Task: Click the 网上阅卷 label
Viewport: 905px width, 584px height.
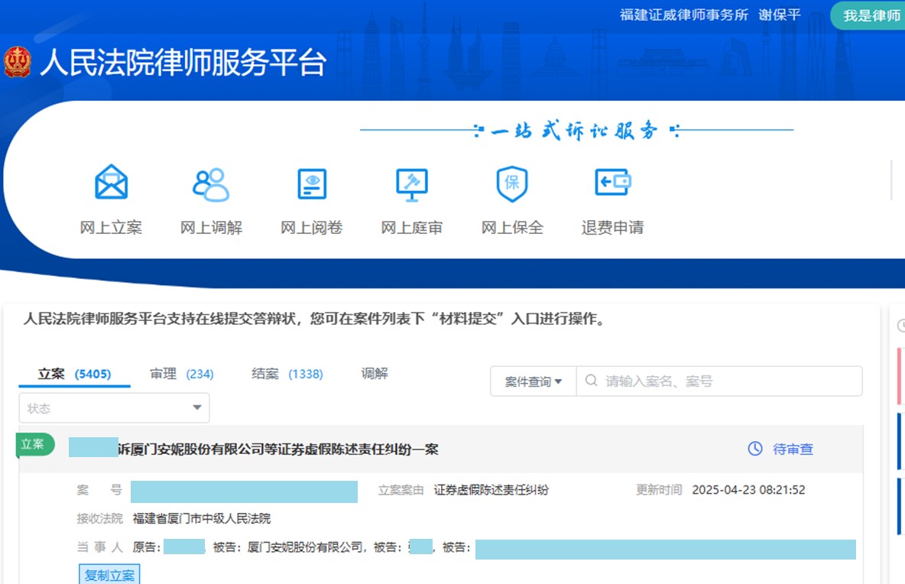Action: tap(312, 227)
